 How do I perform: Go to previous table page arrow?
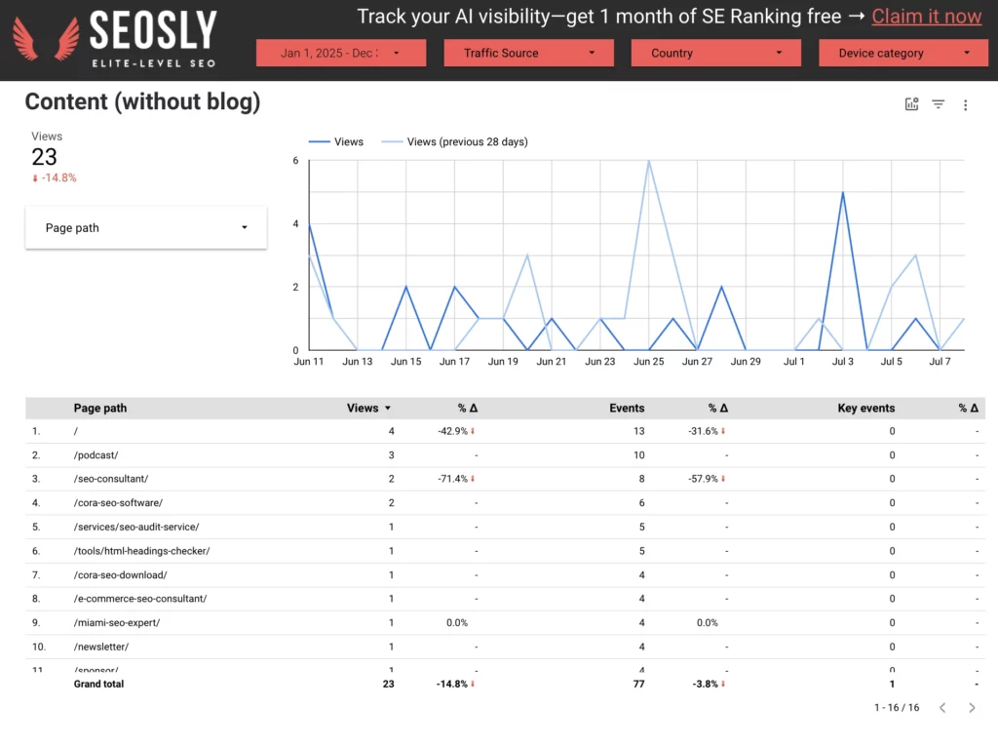(x=942, y=707)
